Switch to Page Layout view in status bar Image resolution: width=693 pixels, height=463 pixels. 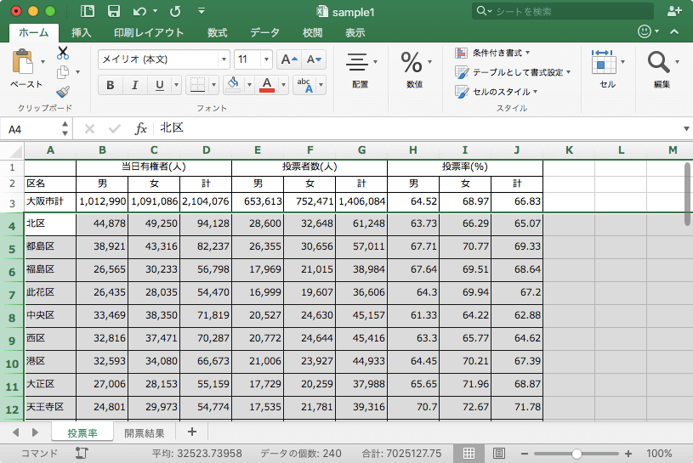coord(499,454)
